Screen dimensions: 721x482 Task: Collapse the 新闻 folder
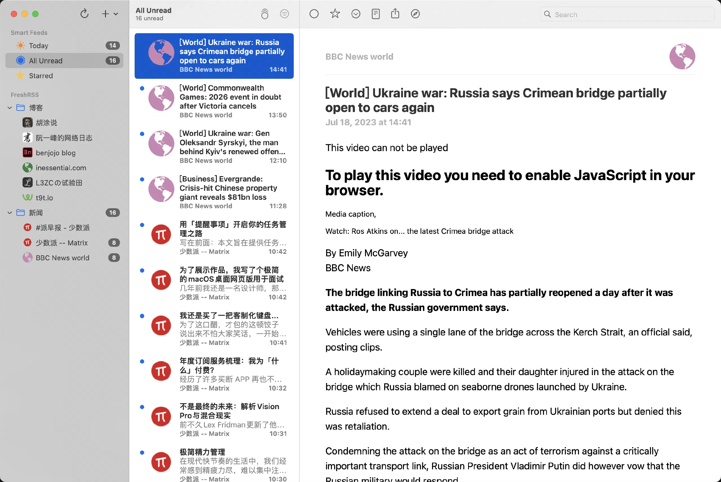9,212
